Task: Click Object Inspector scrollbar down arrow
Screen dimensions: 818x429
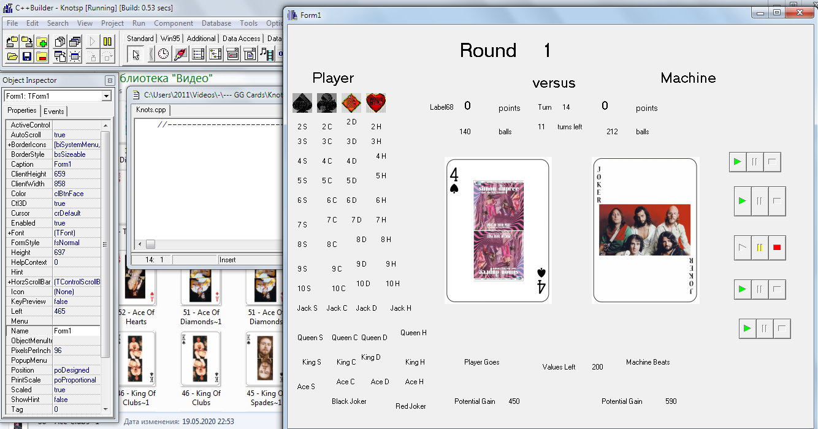Action: (x=105, y=409)
